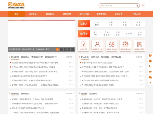Open the 直播签约系统 document icon

139,44
